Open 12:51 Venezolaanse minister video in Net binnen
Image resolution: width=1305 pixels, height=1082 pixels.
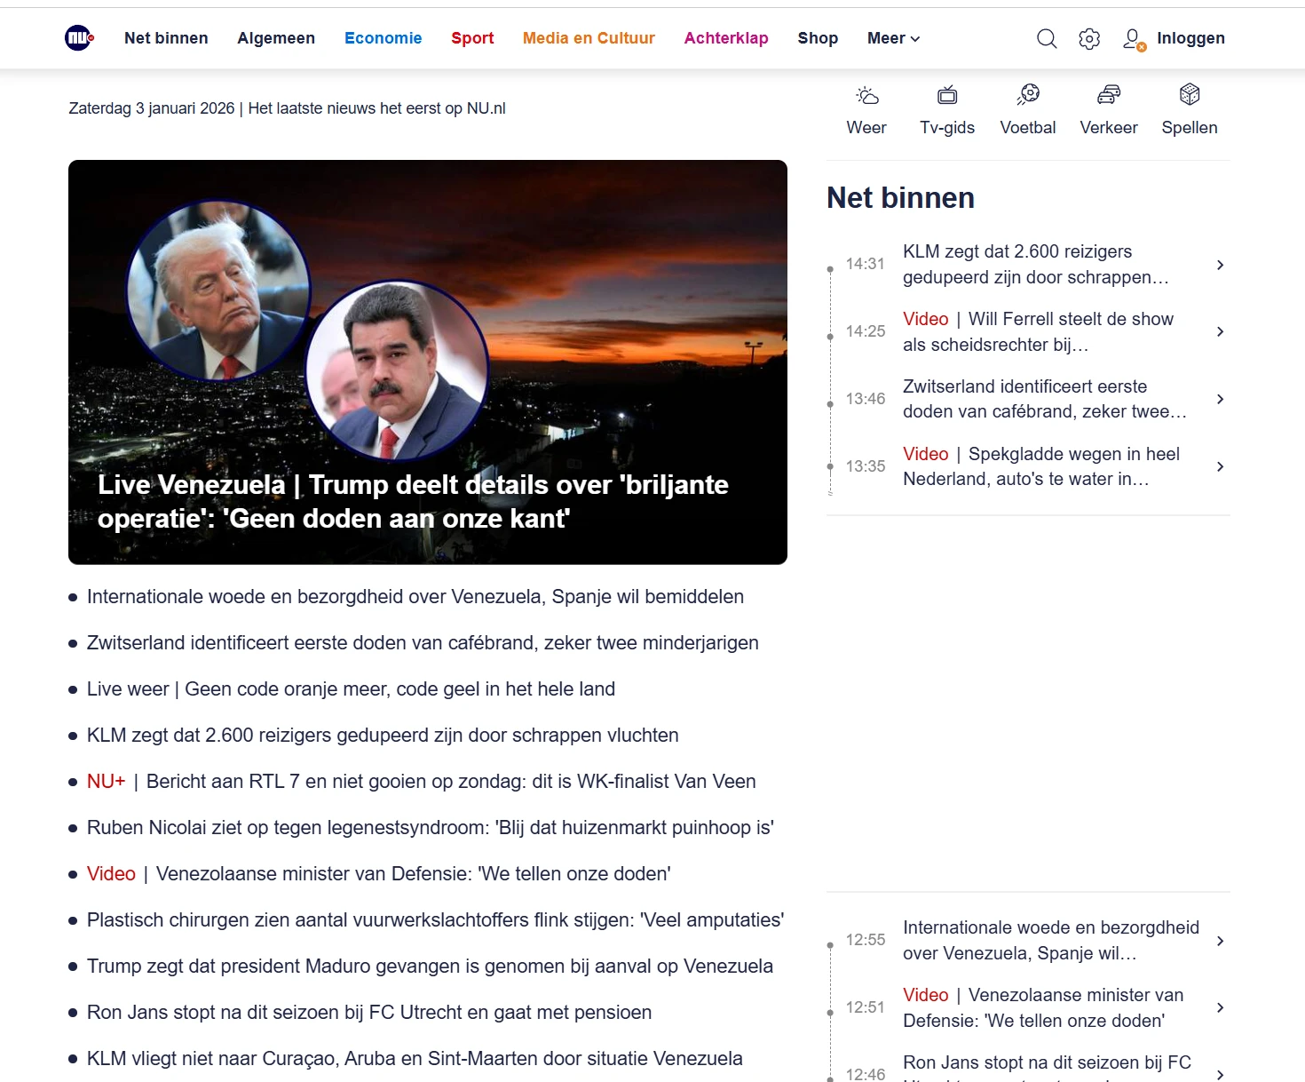click(1028, 1007)
